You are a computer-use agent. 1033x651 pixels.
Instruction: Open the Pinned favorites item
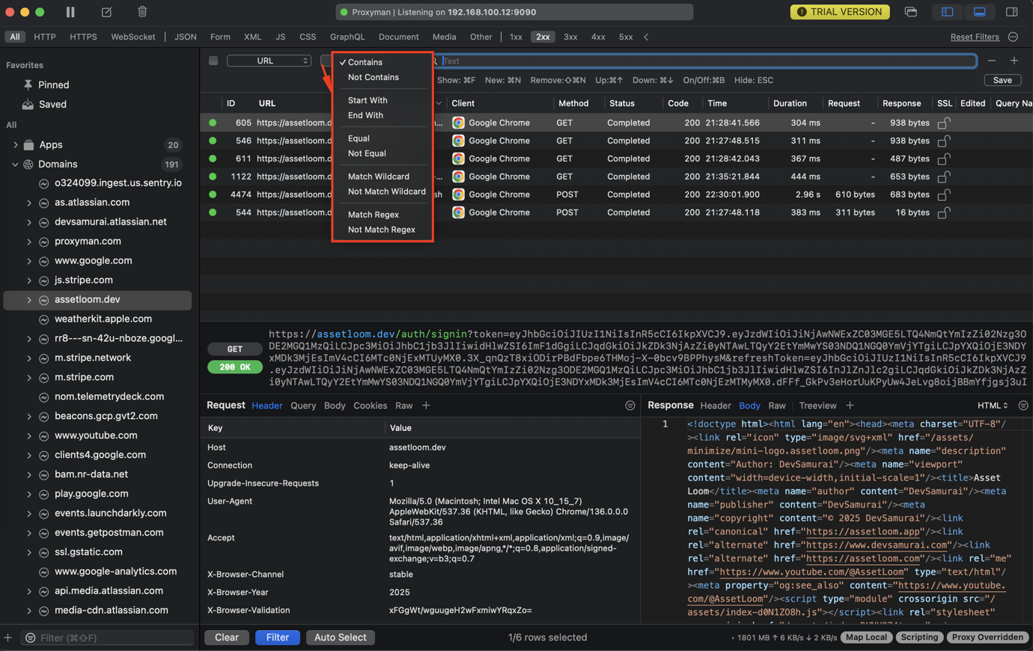[47, 85]
